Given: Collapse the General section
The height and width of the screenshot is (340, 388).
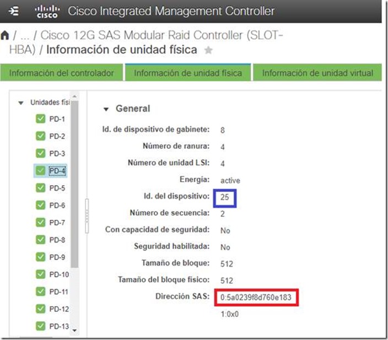Looking at the screenshot, I should [x=106, y=109].
